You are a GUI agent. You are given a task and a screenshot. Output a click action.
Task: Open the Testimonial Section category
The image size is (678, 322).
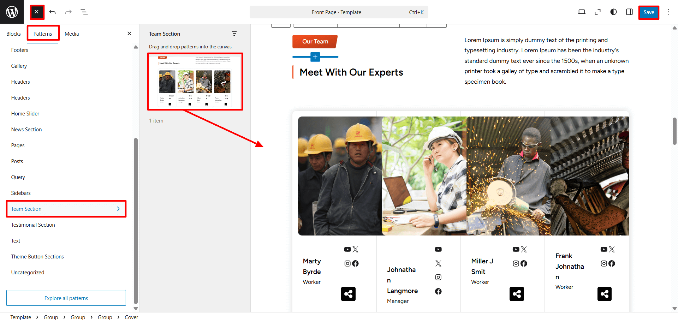tap(33, 225)
